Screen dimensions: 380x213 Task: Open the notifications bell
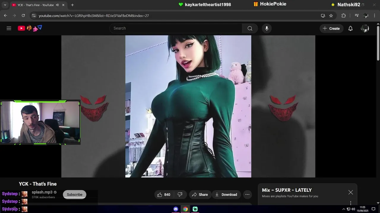click(350, 28)
